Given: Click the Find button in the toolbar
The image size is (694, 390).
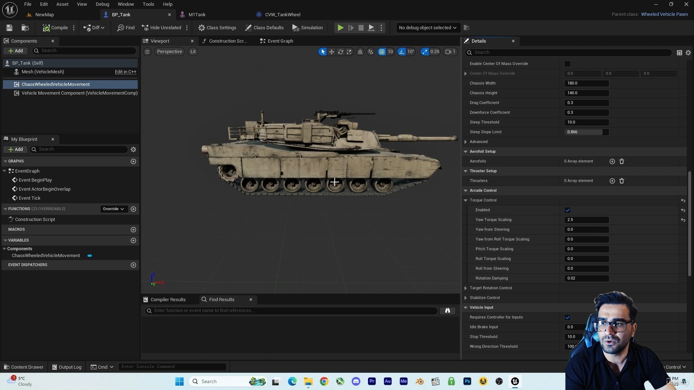Looking at the screenshot, I should coord(126,28).
